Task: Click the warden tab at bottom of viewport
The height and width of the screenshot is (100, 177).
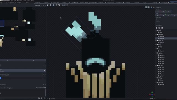Action: [53, 99]
